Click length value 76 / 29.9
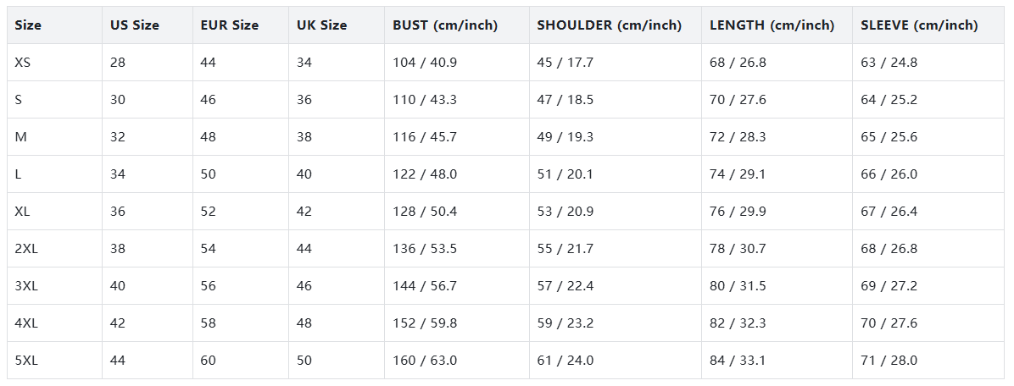Viewport: 1014px width, 386px height. pyautogui.click(x=738, y=212)
